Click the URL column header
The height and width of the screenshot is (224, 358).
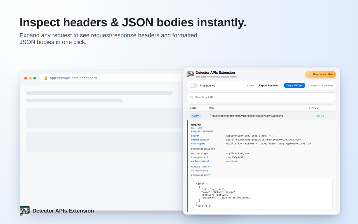[x=212, y=108]
